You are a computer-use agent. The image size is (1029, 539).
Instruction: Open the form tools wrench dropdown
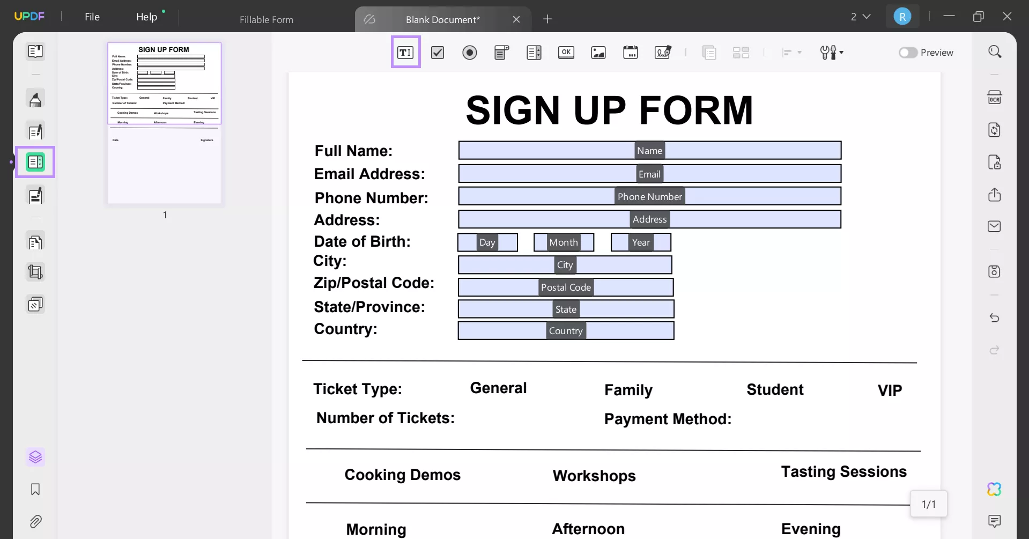pyautogui.click(x=832, y=52)
